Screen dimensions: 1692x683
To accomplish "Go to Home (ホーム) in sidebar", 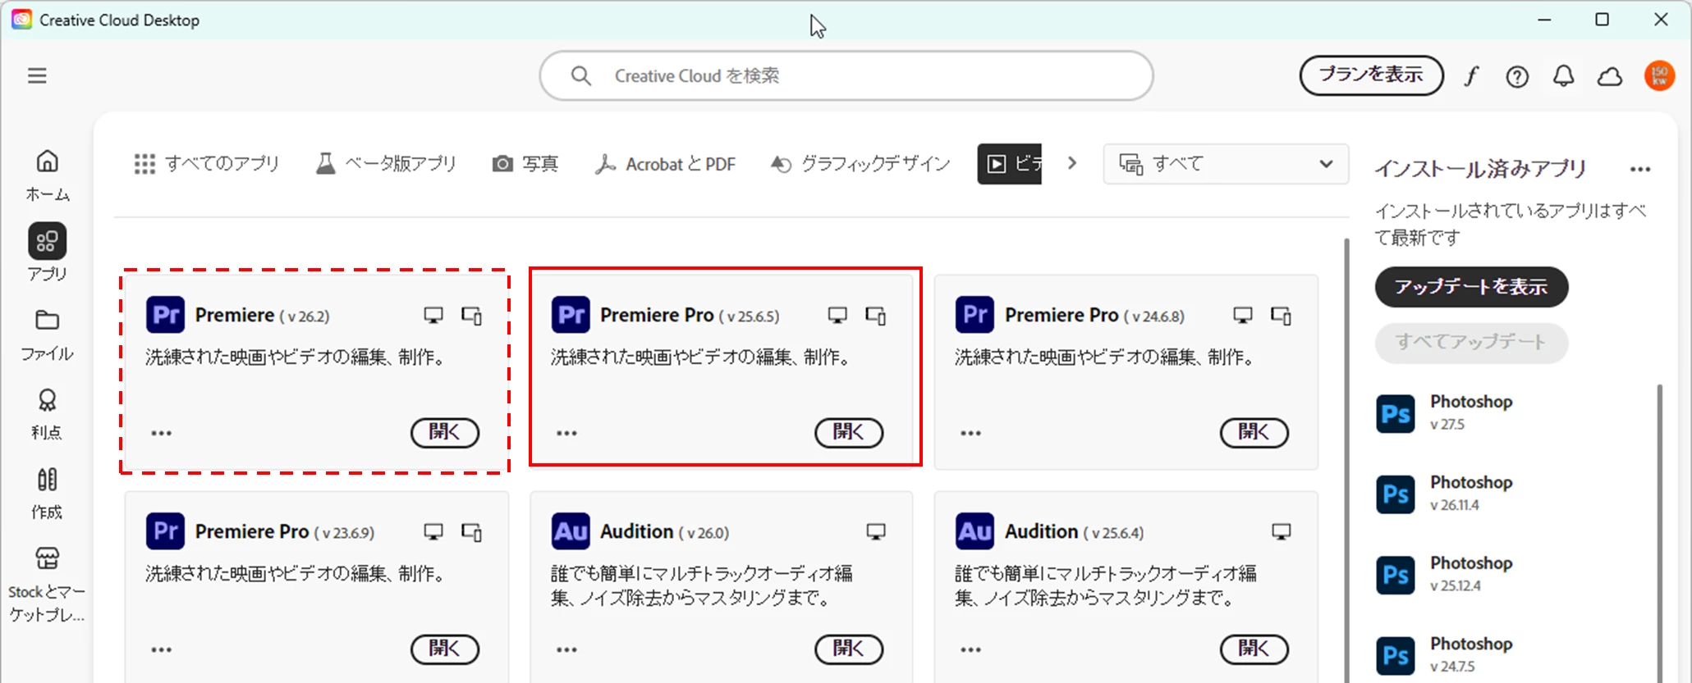I will coord(47,175).
